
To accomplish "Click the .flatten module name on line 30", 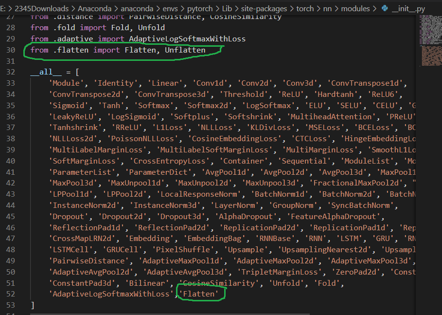I will (x=72, y=50).
